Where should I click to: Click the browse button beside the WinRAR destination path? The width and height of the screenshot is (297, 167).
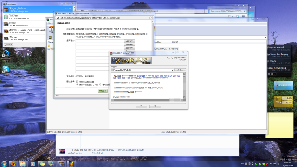coord(180,70)
